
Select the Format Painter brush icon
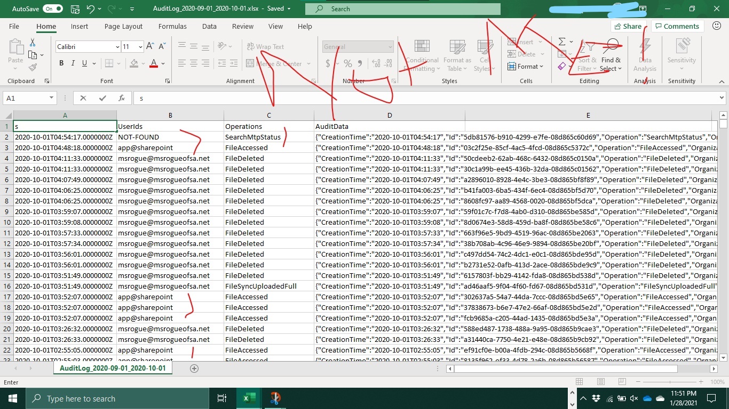pos(33,68)
